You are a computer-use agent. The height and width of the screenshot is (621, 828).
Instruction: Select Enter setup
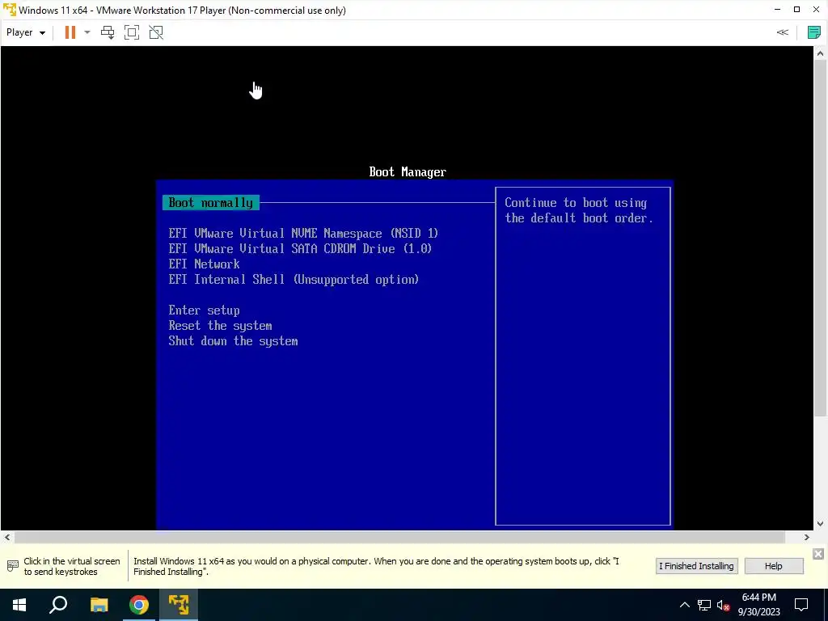[204, 310]
